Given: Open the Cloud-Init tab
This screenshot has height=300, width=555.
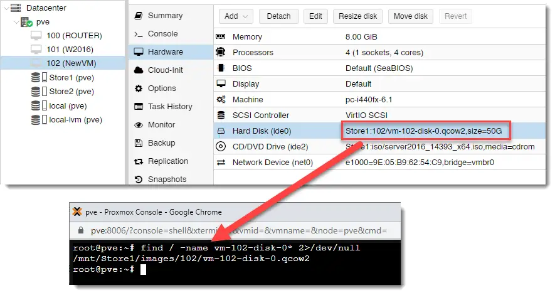Looking at the screenshot, I should pos(171,70).
